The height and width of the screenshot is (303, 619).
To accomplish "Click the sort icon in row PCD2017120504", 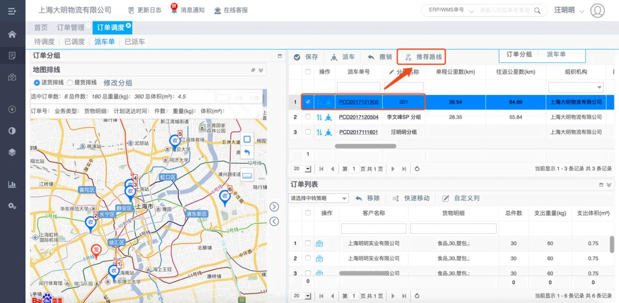I will (x=319, y=117).
